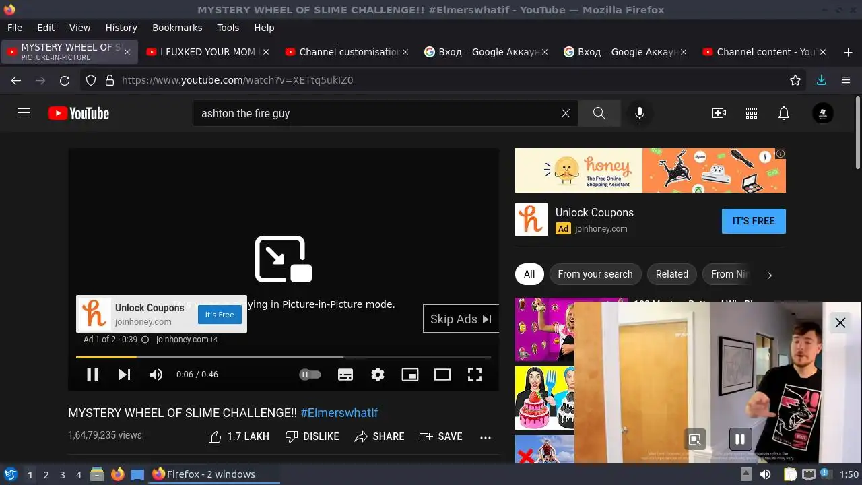The width and height of the screenshot is (862, 485).
Task: Pause the picture-in-picture video
Action: click(x=740, y=440)
